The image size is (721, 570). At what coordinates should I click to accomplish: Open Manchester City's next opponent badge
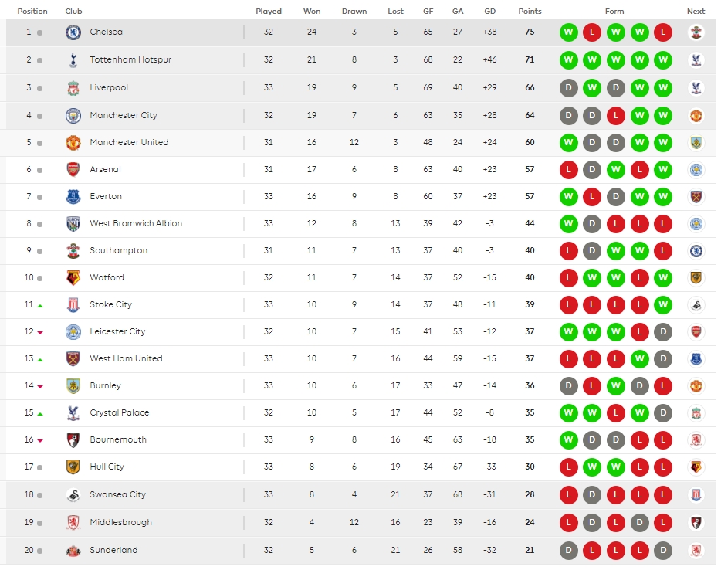(696, 116)
